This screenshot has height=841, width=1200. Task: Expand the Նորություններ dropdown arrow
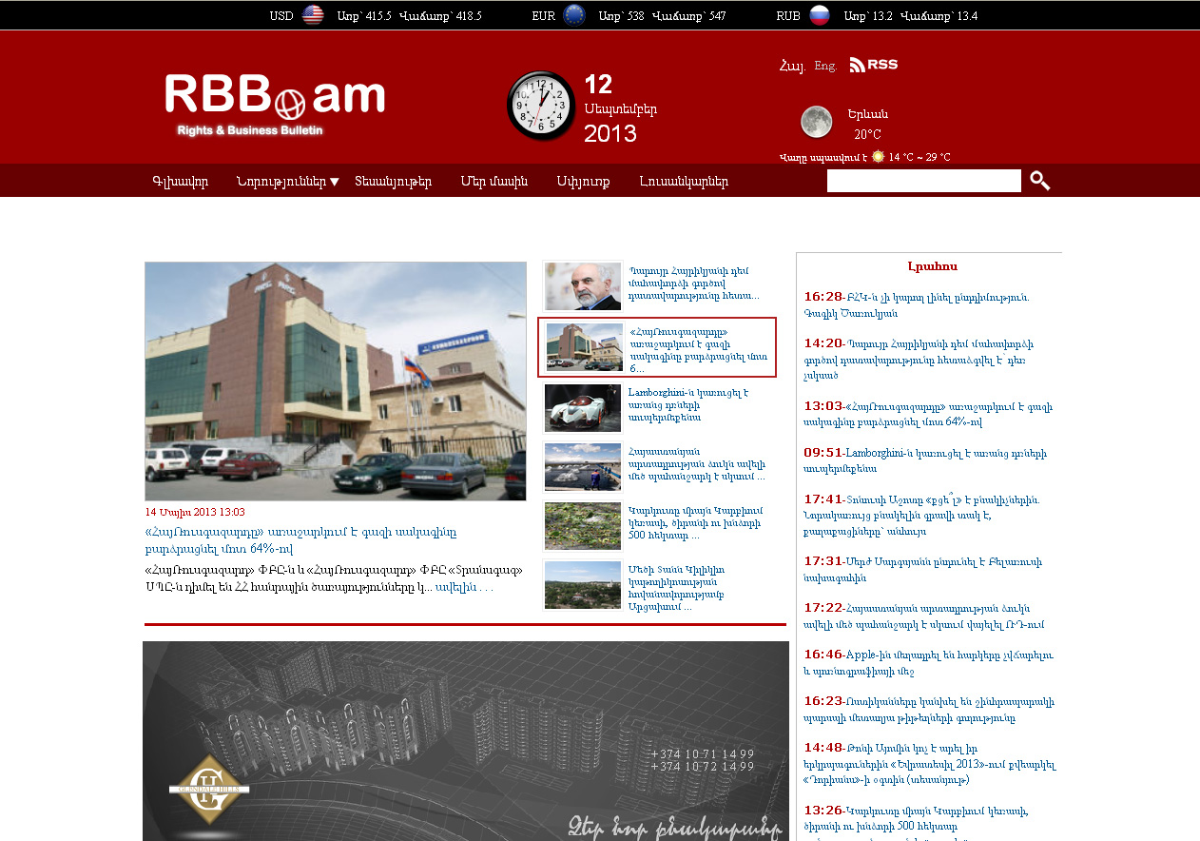[x=335, y=182]
